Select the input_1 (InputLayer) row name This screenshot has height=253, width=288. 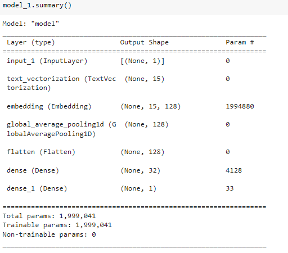pos(47,61)
